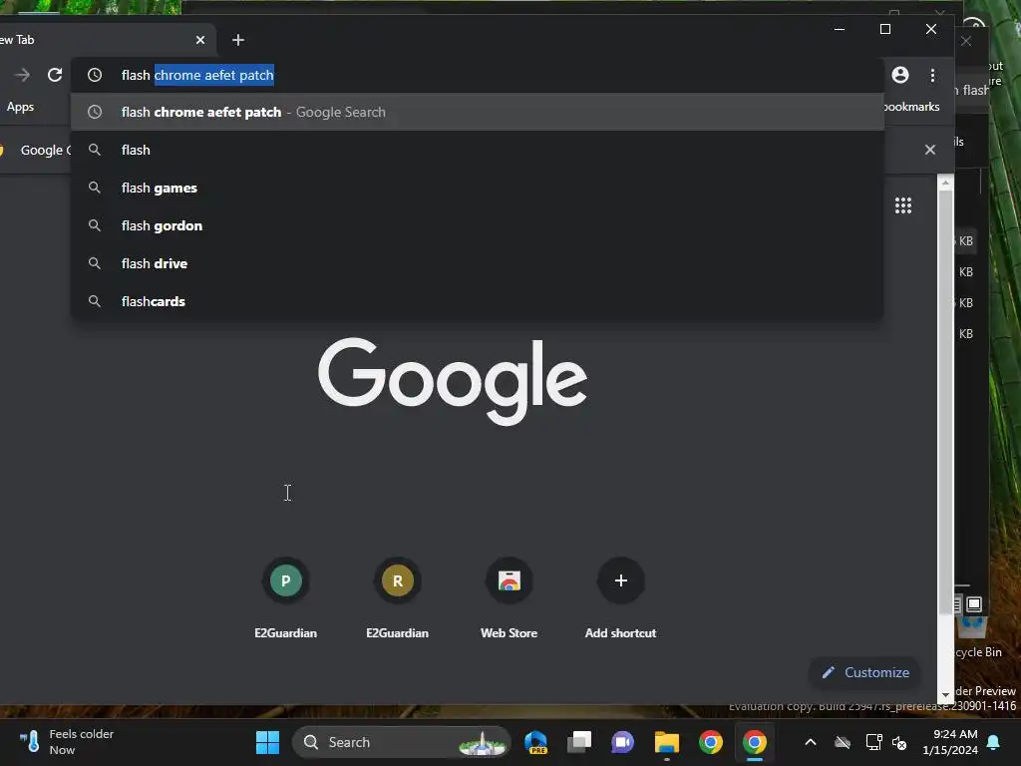Click the first Chrome taskbar icon

tap(710, 742)
